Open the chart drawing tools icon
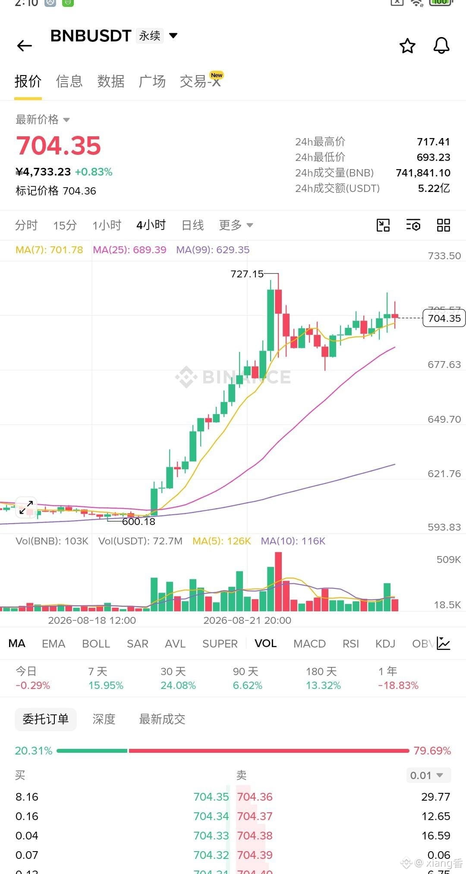 coord(383,225)
